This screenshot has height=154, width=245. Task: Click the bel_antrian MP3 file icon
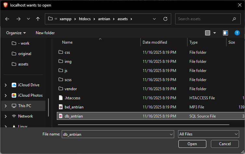(60, 107)
